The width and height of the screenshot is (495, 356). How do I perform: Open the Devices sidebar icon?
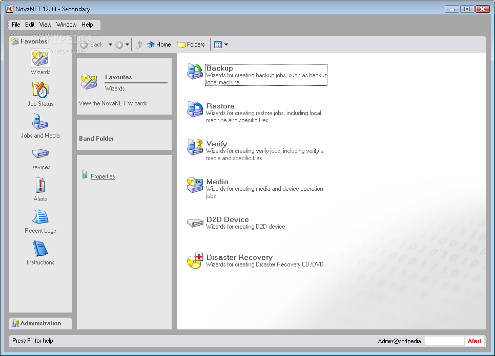[x=40, y=153]
